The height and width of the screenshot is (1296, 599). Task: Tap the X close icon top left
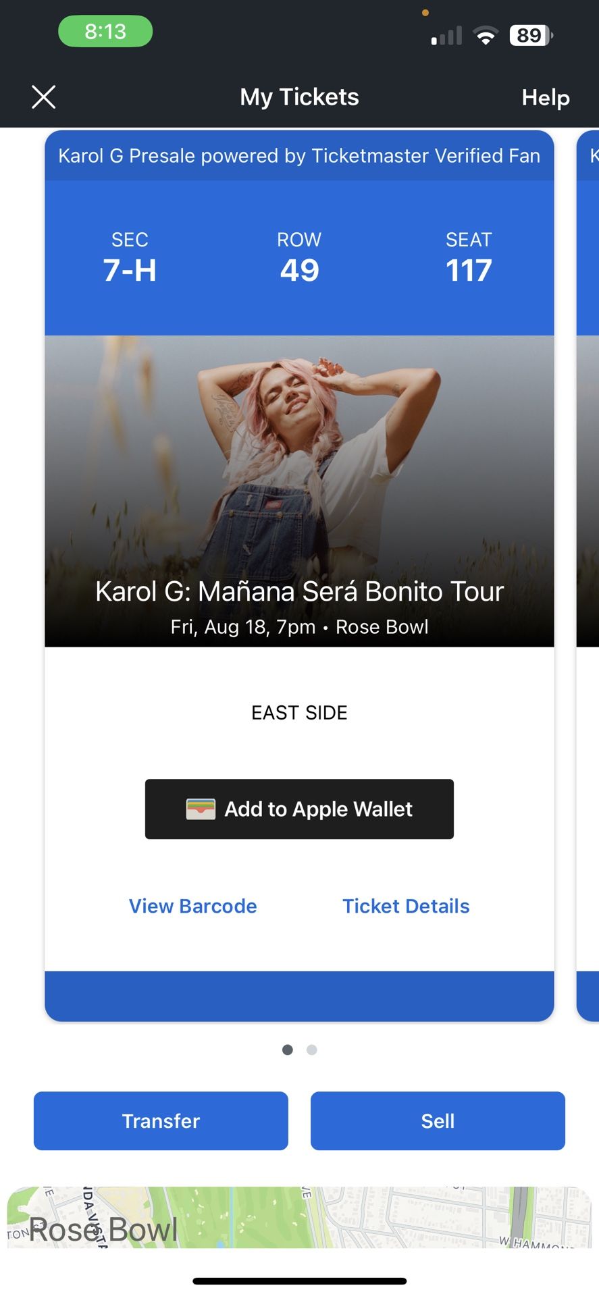[x=43, y=97]
